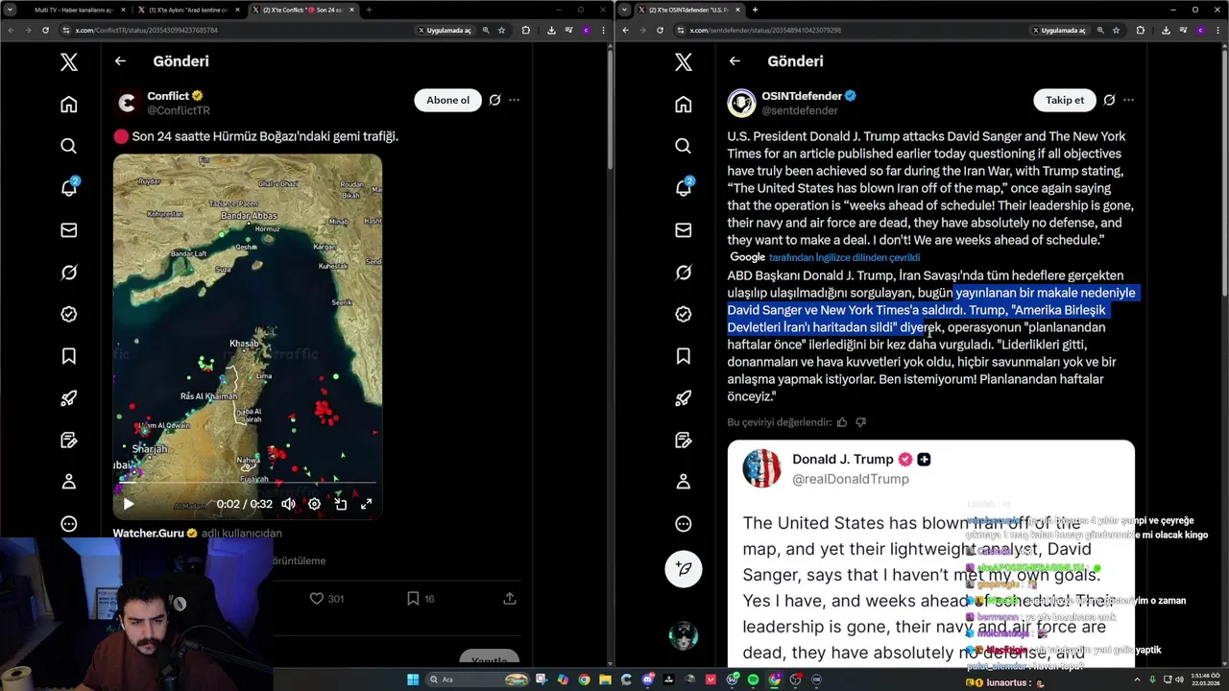Open Windows Start menu
1229x691 pixels.
pos(413,679)
